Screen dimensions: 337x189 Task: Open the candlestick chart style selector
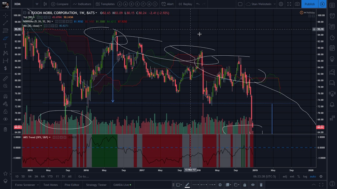(45, 4)
